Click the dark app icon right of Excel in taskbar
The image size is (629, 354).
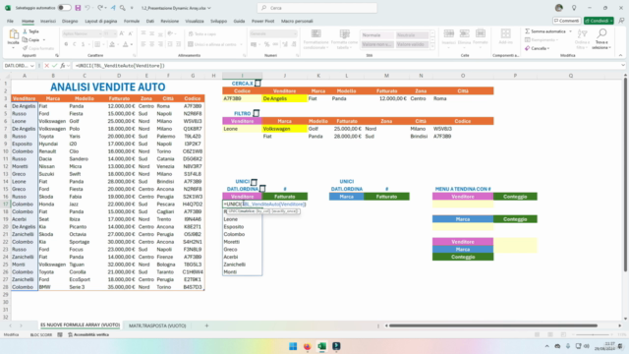coord(336,346)
